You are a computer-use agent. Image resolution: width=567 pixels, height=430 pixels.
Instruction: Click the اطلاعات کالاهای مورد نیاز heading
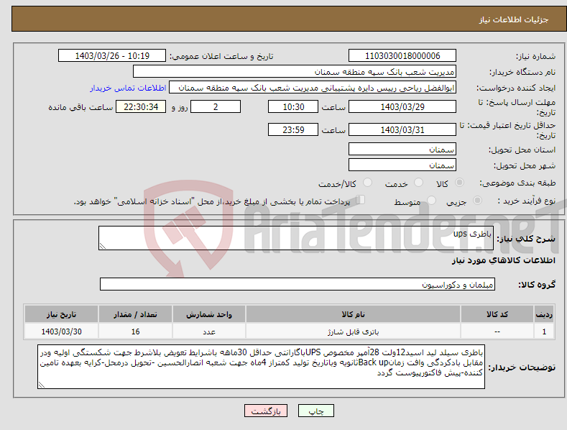(x=503, y=260)
